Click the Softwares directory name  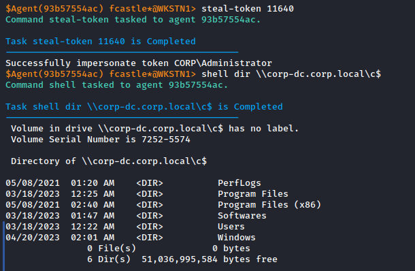click(x=242, y=216)
